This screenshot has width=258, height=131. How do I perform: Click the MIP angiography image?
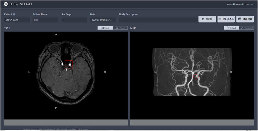coord(192,72)
